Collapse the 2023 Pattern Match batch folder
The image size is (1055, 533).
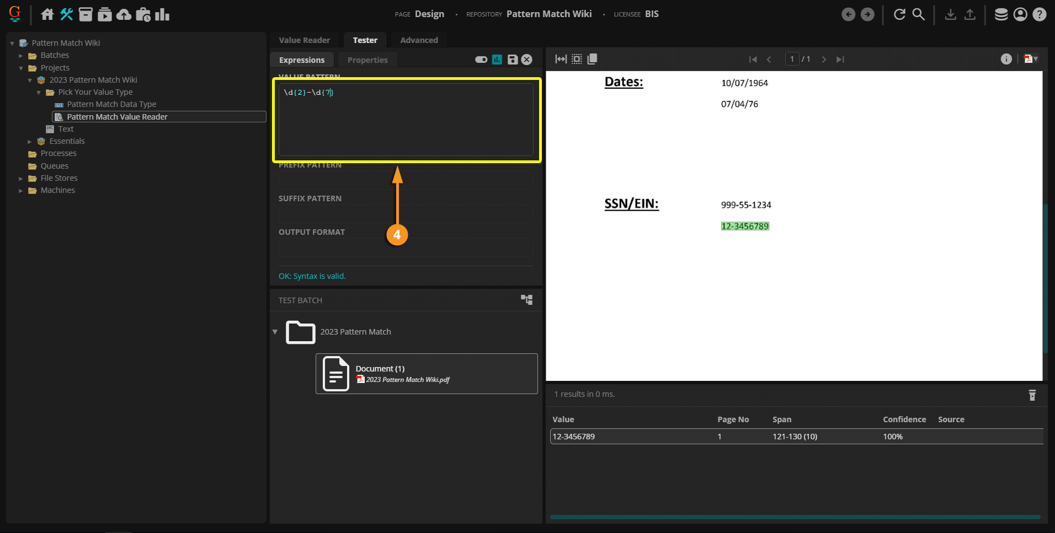tap(275, 332)
